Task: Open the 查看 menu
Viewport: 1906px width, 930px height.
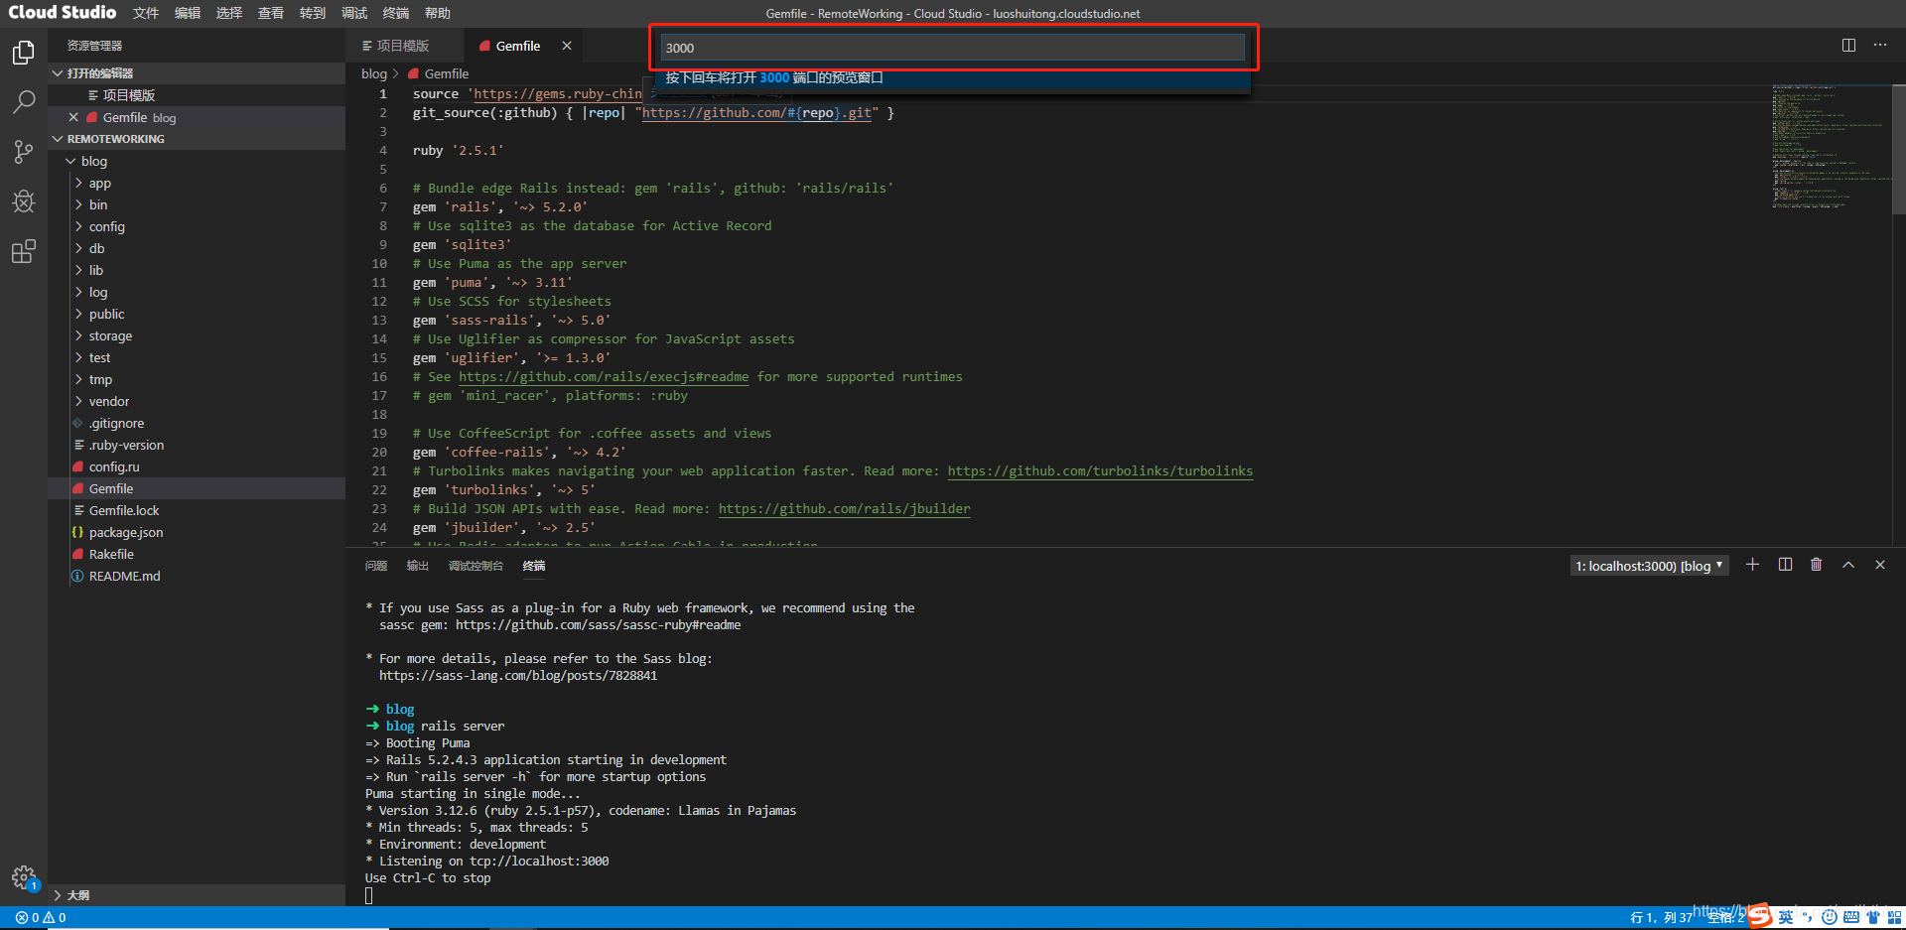Action: tap(271, 13)
